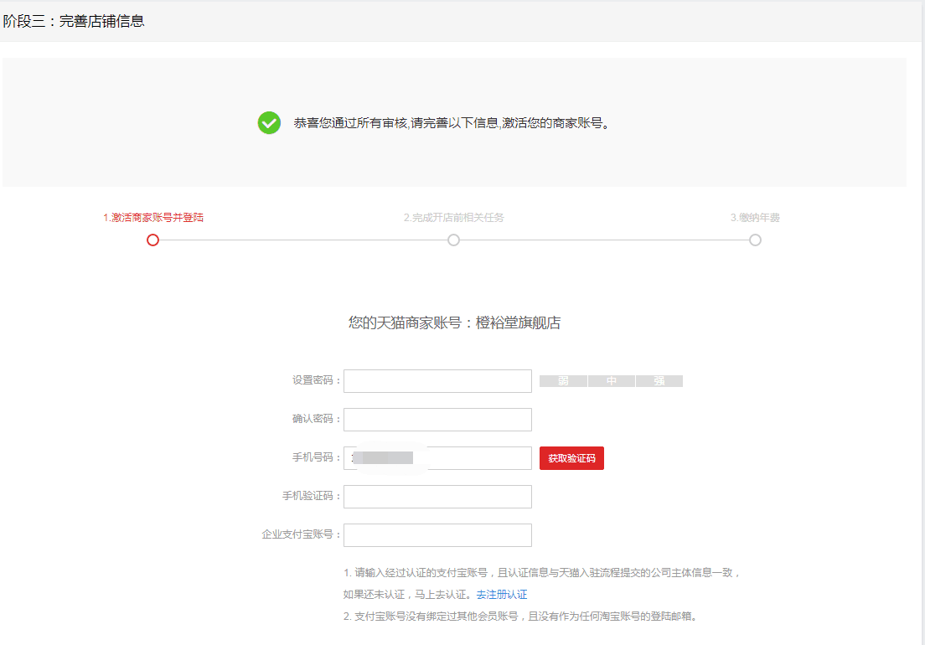This screenshot has height=645, width=925.
Task: Click the 手机验证码 verification code field
Action: click(437, 497)
